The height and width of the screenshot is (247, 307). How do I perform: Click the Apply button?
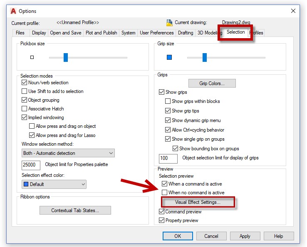[245, 236]
